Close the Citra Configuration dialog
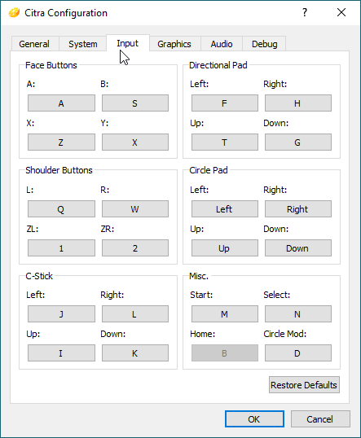The height and width of the screenshot is (438, 361). tap(341, 12)
